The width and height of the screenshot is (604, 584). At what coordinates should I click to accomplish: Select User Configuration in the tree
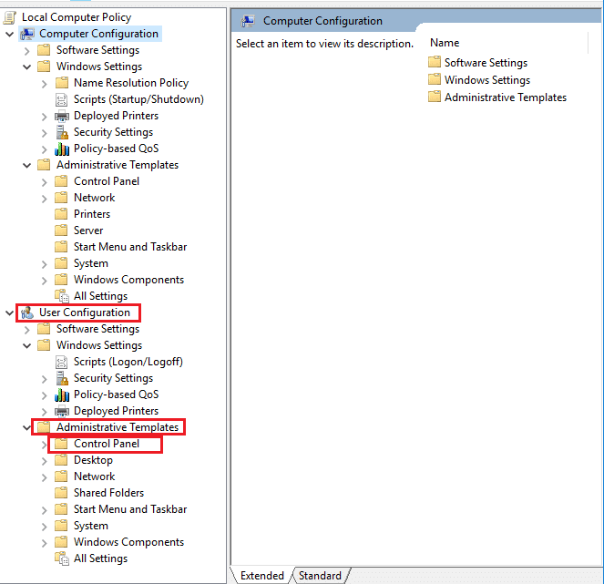85,312
